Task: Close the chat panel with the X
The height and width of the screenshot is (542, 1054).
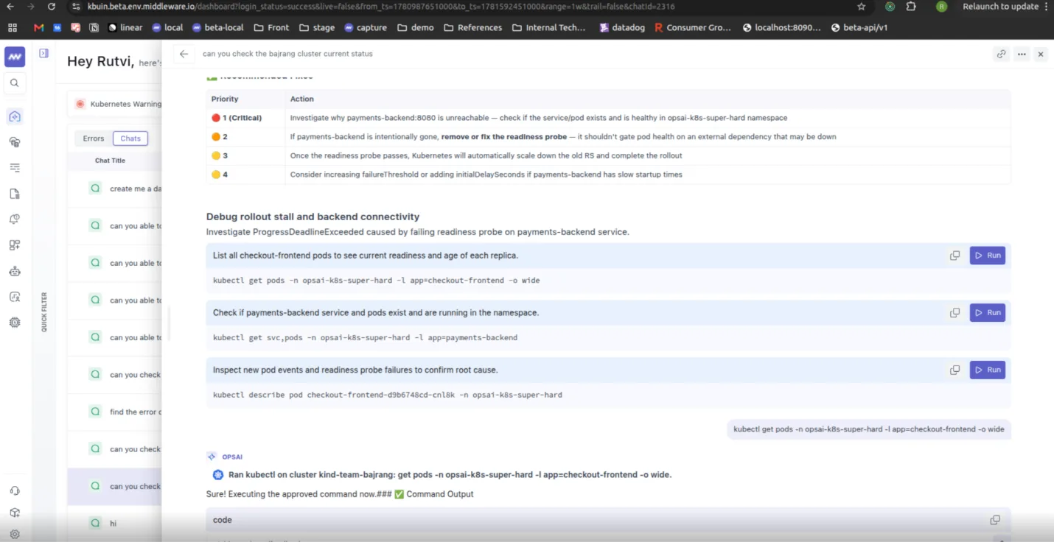Action: pyautogui.click(x=1041, y=54)
